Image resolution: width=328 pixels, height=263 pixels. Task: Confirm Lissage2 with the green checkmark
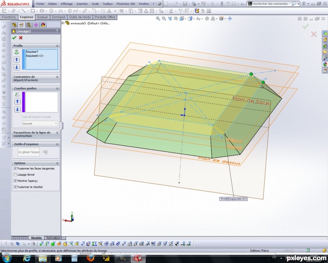coord(14,38)
